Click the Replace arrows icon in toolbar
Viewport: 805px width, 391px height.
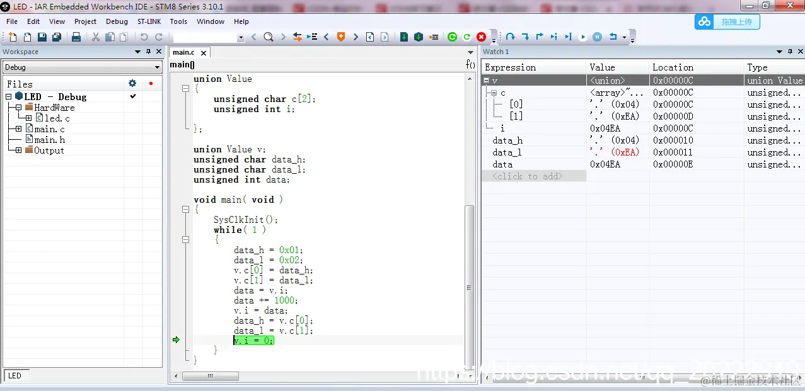coord(298,37)
